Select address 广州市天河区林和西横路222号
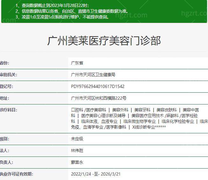The height and width of the screenshot is (180, 208). (x=99, y=98)
